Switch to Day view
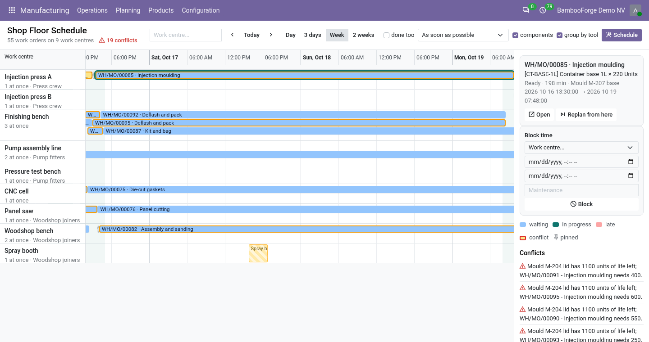 291,35
